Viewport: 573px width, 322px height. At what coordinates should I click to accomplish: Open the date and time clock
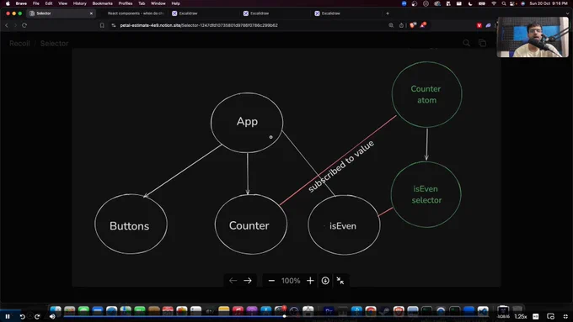[x=549, y=3]
